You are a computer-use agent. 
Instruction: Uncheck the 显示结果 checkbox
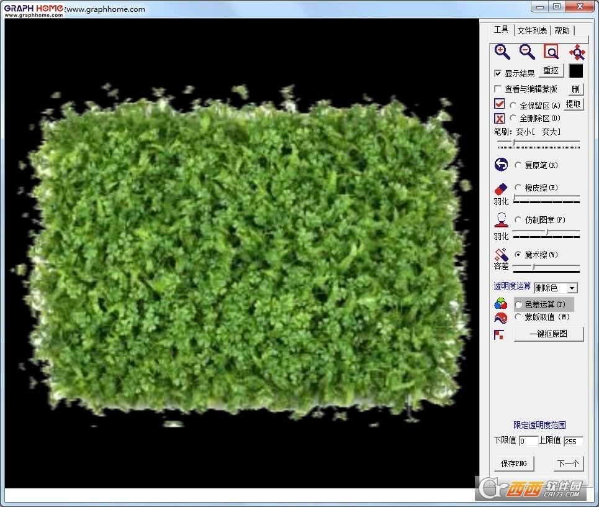pos(498,73)
